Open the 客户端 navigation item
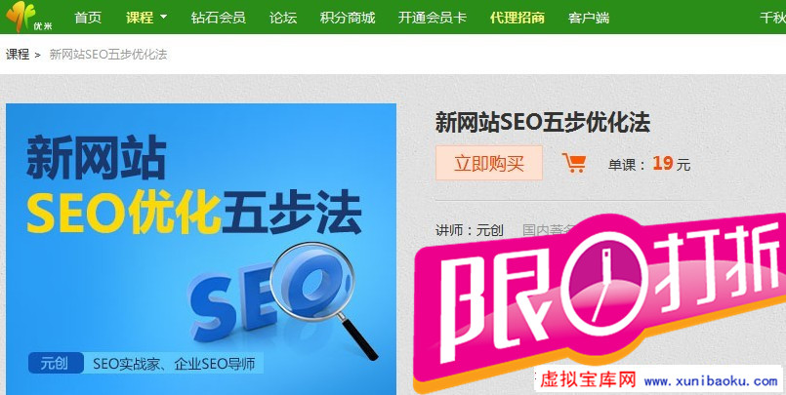 pyautogui.click(x=589, y=18)
